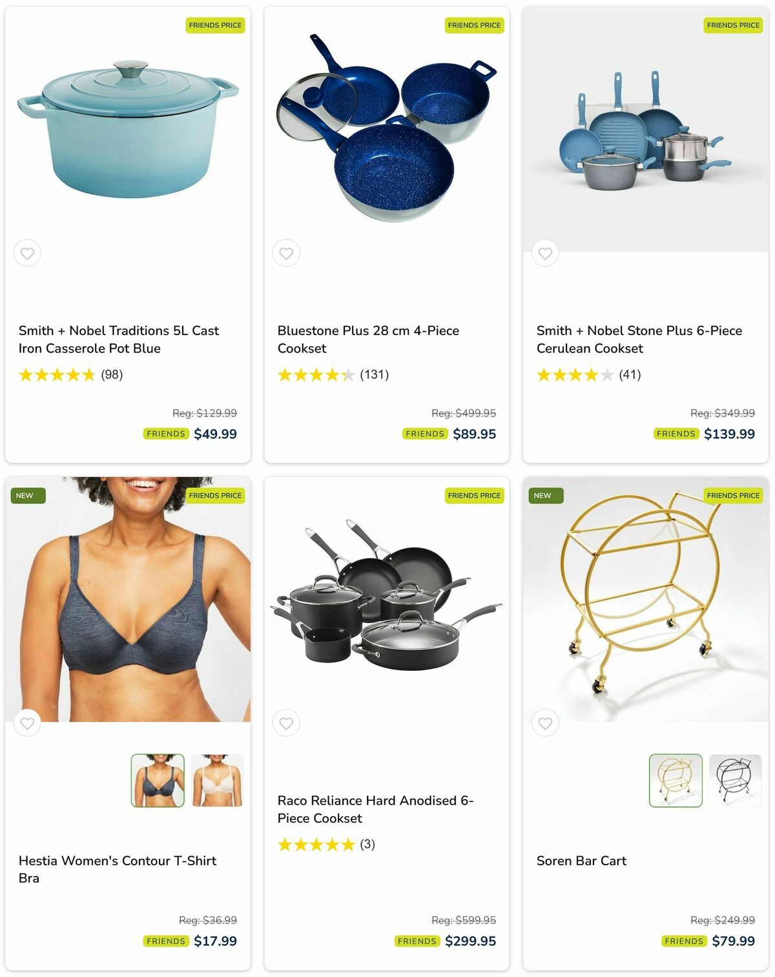The height and width of the screenshot is (977, 775).
Task: Wishlist the Raco Reliance Cookset
Action: click(286, 723)
